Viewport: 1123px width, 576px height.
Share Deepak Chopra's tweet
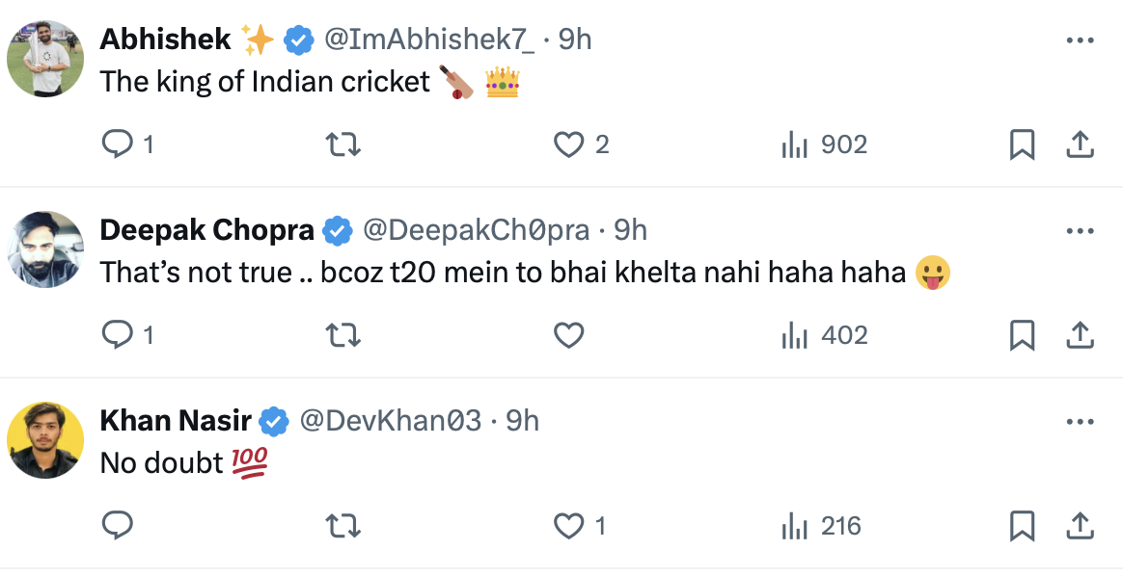point(1080,335)
